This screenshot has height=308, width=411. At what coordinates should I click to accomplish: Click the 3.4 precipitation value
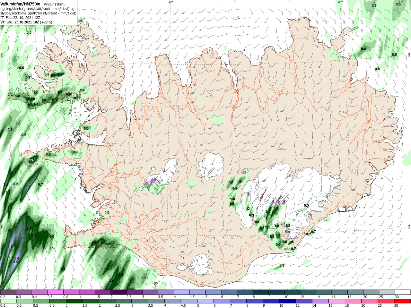pos(6,184)
